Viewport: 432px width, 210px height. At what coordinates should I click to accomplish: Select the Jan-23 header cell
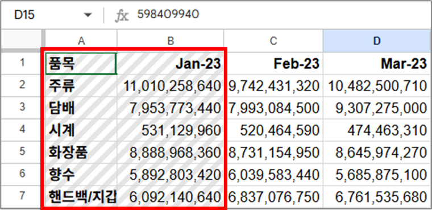pyautogui.click(x=171, y=64)
